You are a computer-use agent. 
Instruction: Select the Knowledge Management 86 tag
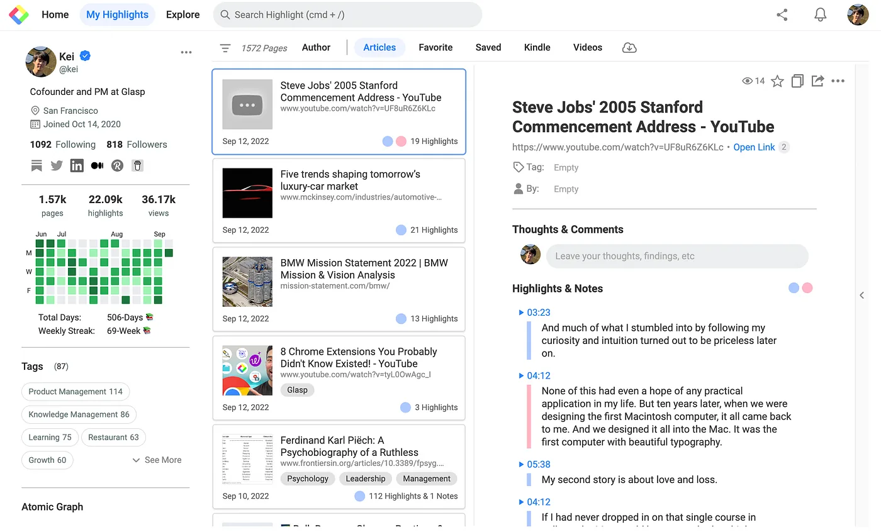coord(79,414)
